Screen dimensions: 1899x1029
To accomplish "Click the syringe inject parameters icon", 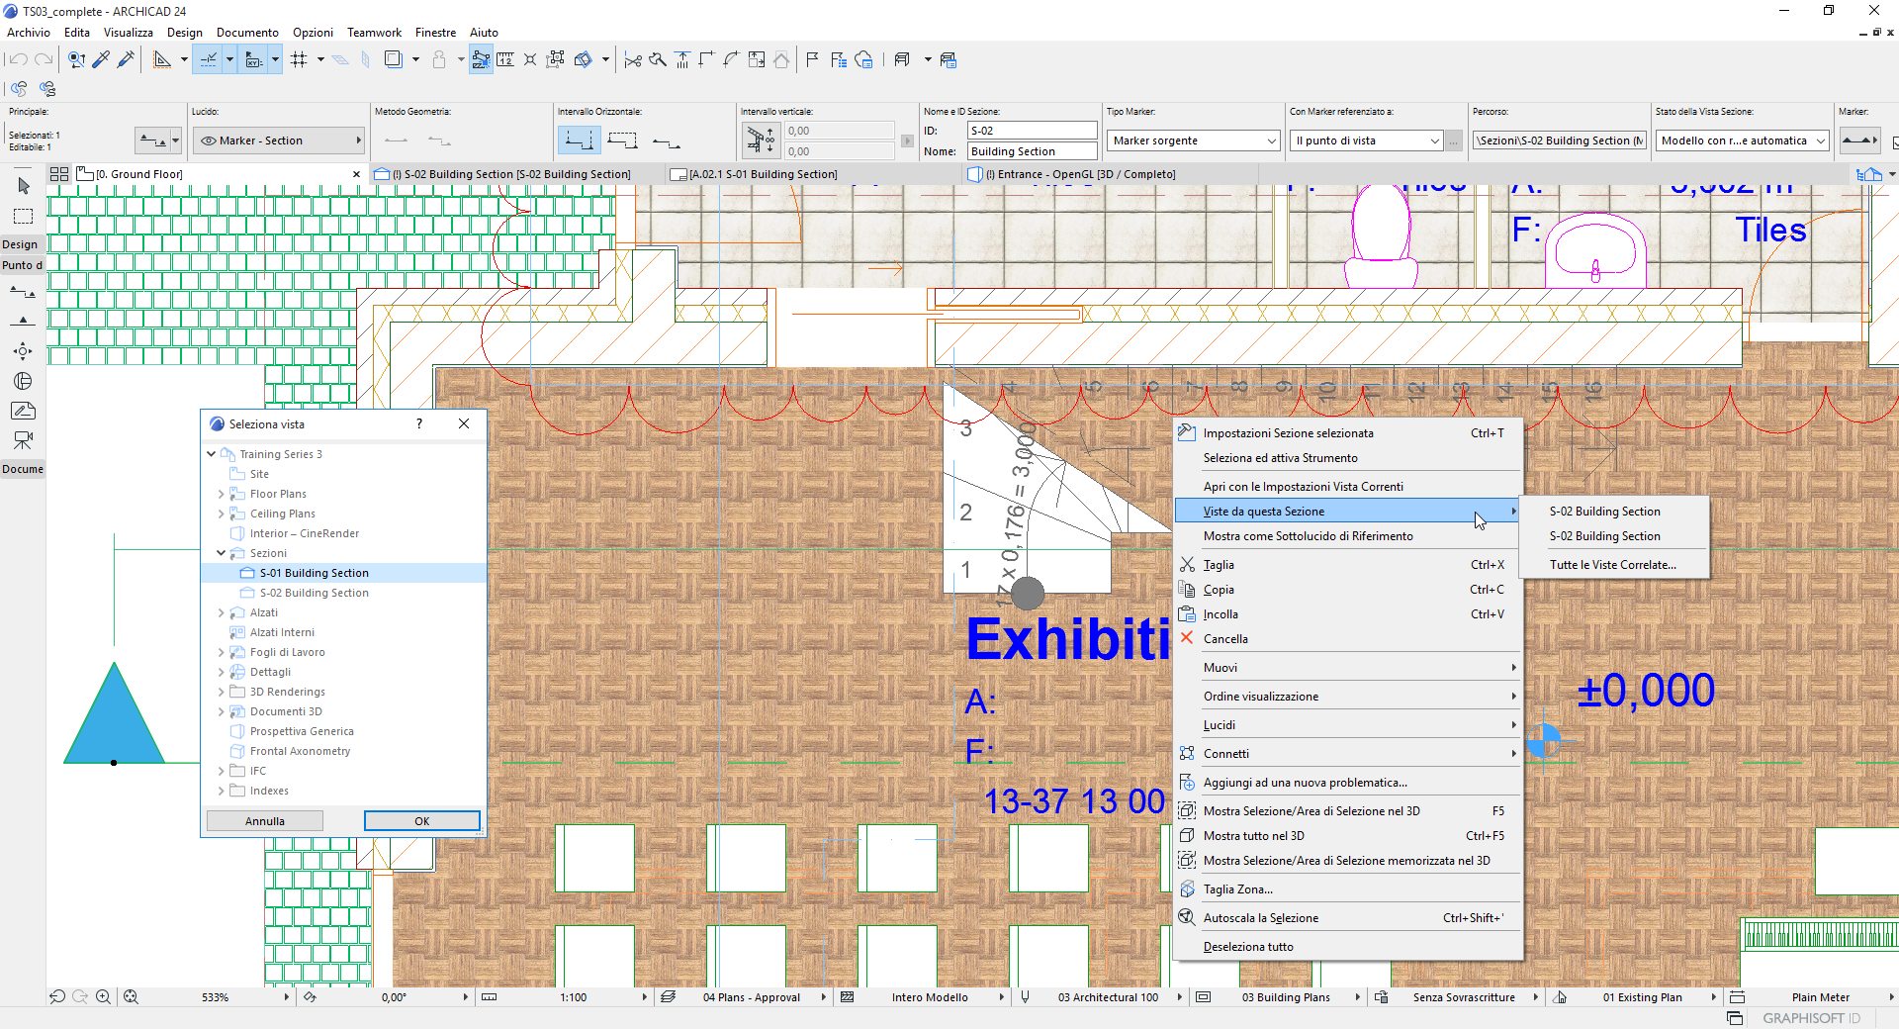I will pyautogui.click(x=126, y=60).
